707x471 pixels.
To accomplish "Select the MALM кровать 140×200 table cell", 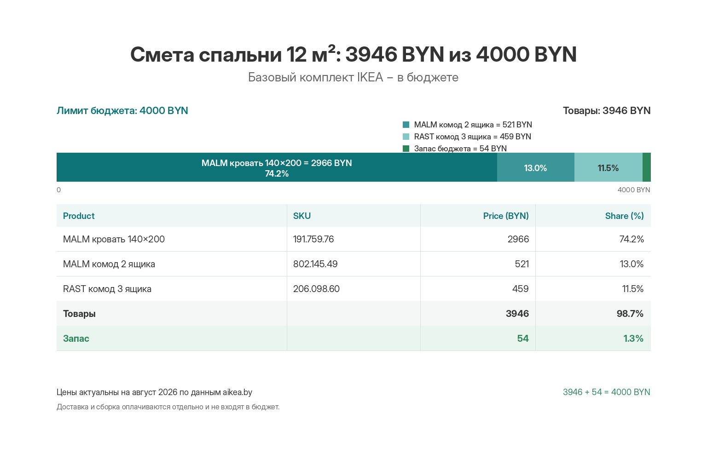I will (172, 239).
